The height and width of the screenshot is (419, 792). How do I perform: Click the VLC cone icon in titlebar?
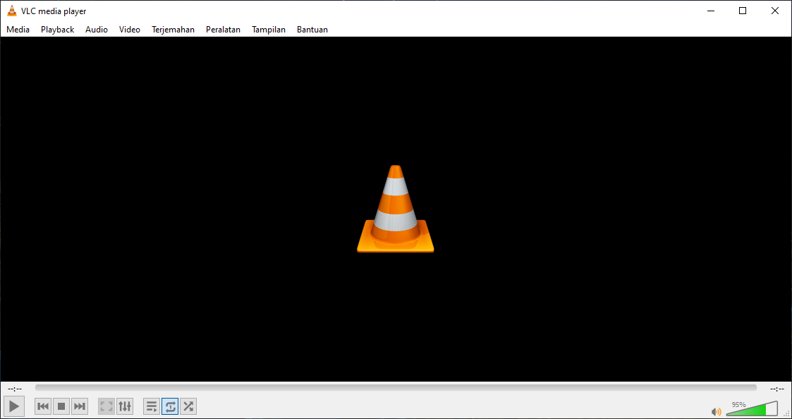[11, 11]
